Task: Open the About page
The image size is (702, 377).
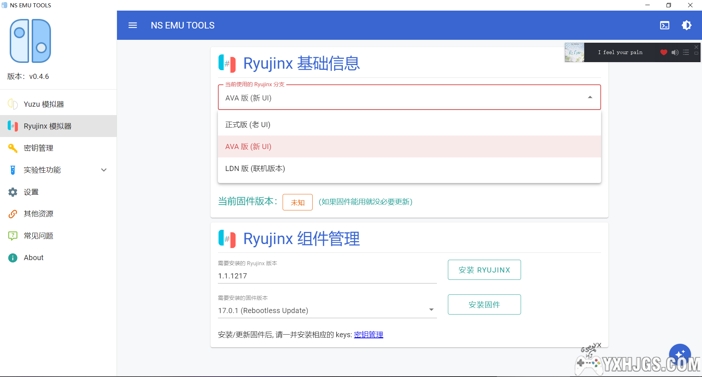Action: click(34, 258)
